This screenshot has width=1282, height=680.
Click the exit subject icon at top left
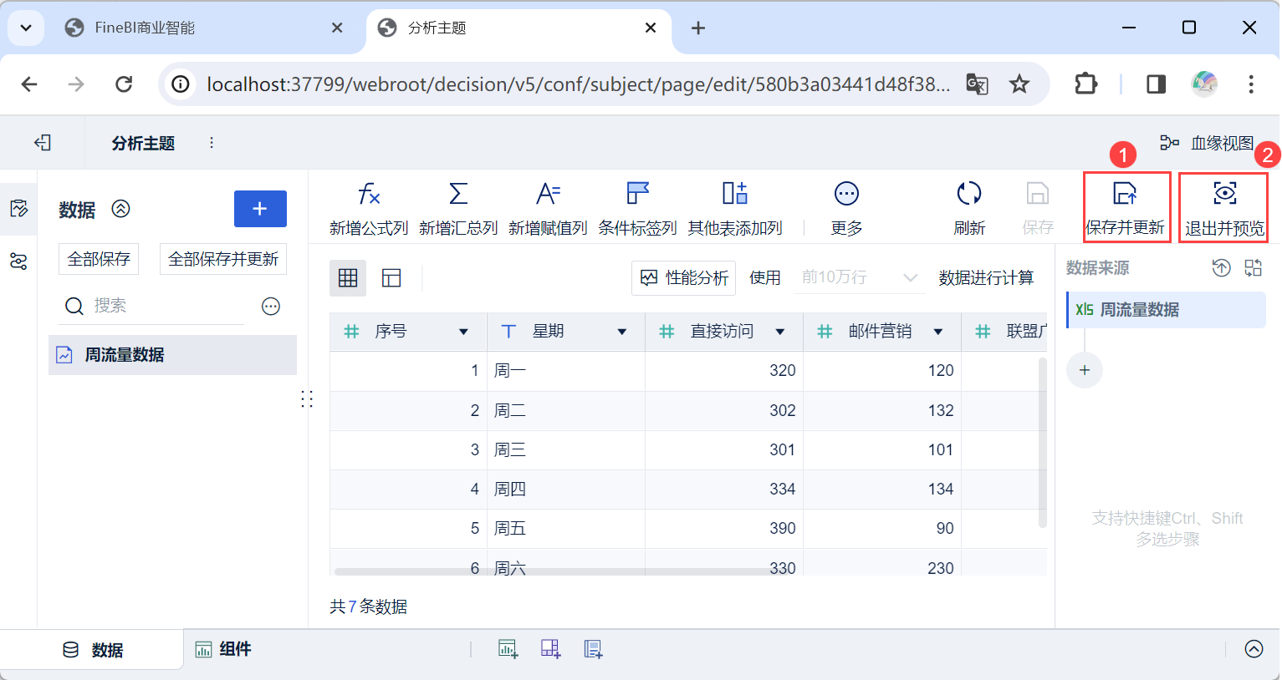click(43, 143)
